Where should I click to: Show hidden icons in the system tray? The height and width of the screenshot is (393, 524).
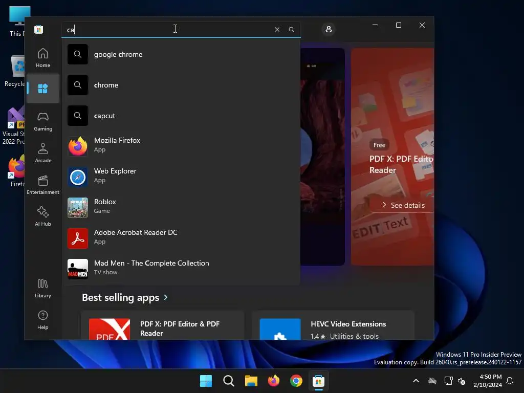416,381
